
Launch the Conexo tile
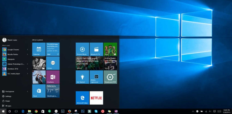53,63
